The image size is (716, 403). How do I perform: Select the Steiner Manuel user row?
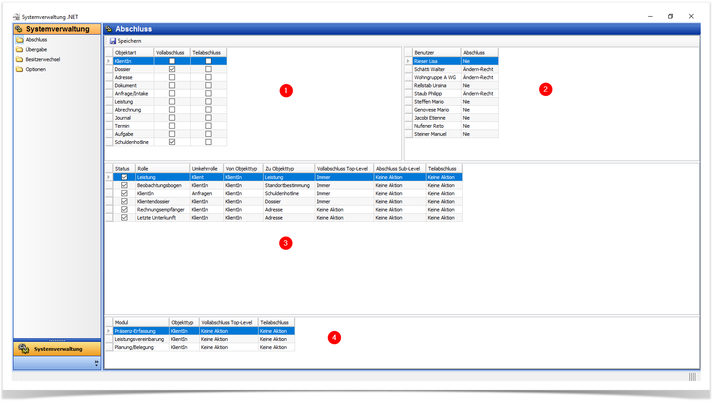[x=452, y=134]
